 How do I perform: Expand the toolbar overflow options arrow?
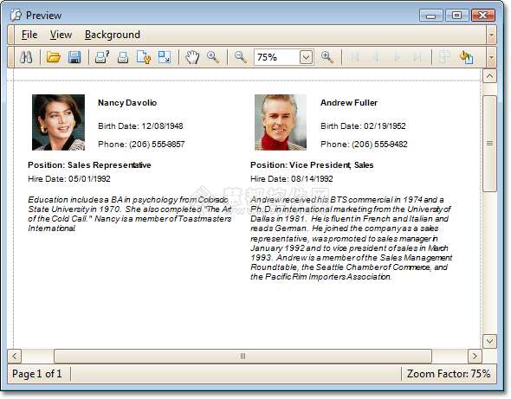[x=491, y=57]
